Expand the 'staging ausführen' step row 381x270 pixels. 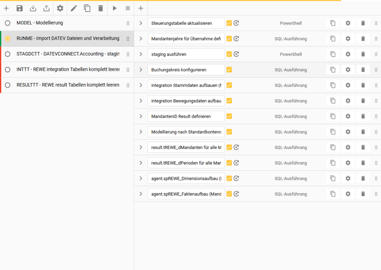(141, 54)
